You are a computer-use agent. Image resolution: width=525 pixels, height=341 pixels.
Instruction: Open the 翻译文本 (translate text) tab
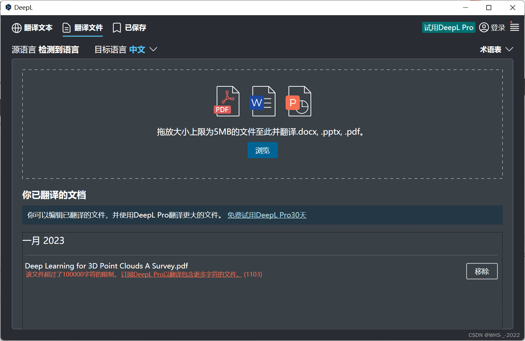pos(32,28)
